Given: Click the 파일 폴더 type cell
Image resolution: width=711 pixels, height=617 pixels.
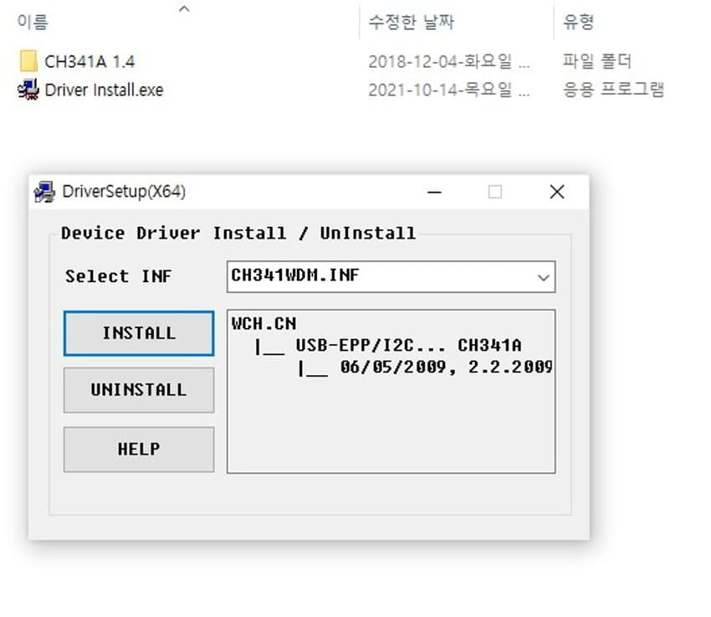Looking at the screenshot, I should [596, 61].
